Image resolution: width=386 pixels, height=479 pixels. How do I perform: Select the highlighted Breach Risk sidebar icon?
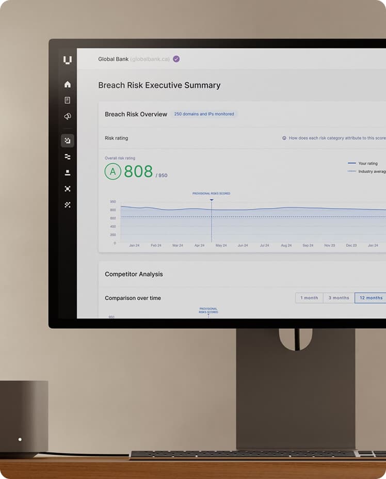tap(68, 141)
